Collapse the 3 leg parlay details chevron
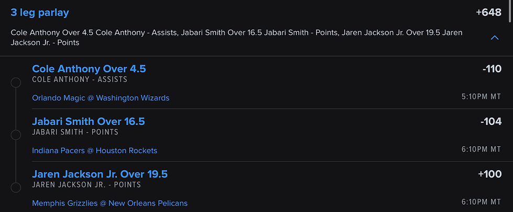 (495, 38)
